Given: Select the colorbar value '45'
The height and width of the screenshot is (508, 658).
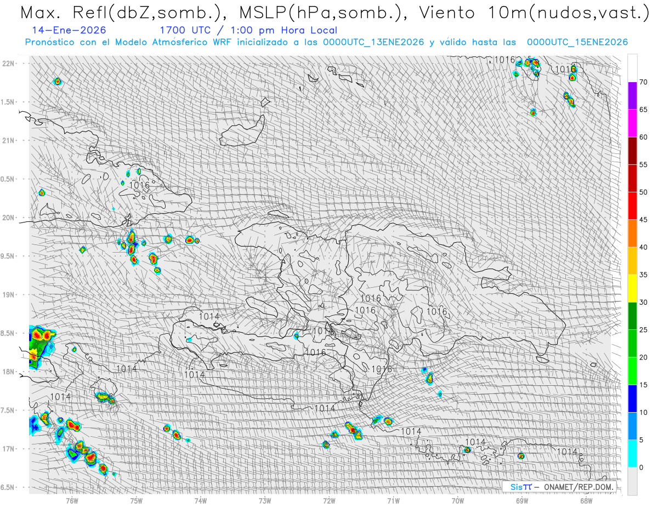Looking at the screenshot, I should (x=643, y=220).
